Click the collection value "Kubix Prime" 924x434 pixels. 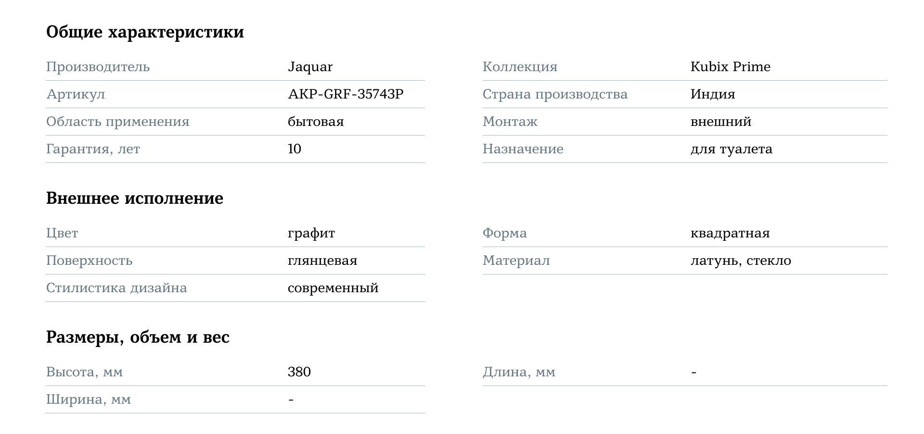point(730,67)
